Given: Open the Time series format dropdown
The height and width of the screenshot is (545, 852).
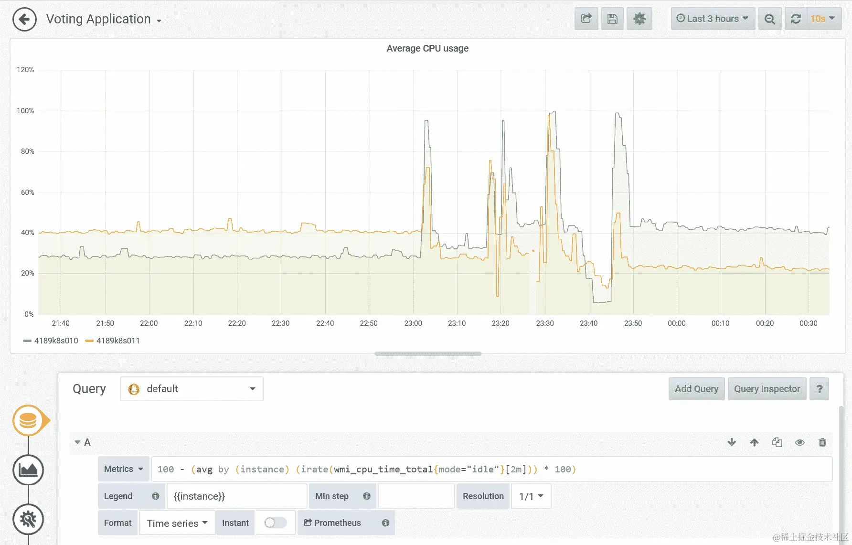Looking at the screenshot, I should click(177, 523).
